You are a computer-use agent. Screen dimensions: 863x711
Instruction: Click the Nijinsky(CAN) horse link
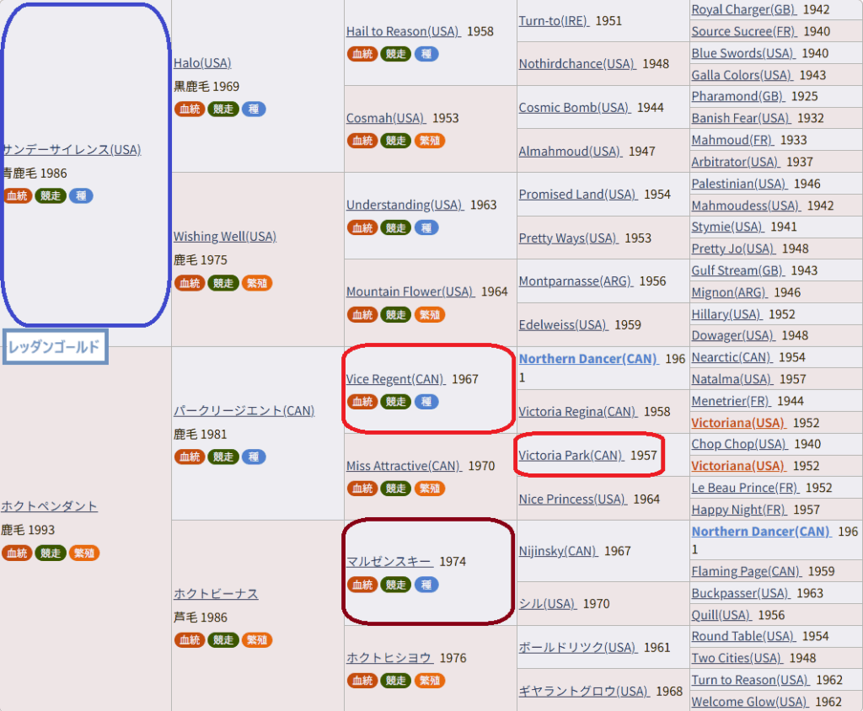point(558,551)
